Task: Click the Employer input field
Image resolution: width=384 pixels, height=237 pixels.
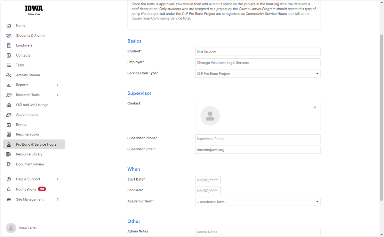Action: point(258,63)
